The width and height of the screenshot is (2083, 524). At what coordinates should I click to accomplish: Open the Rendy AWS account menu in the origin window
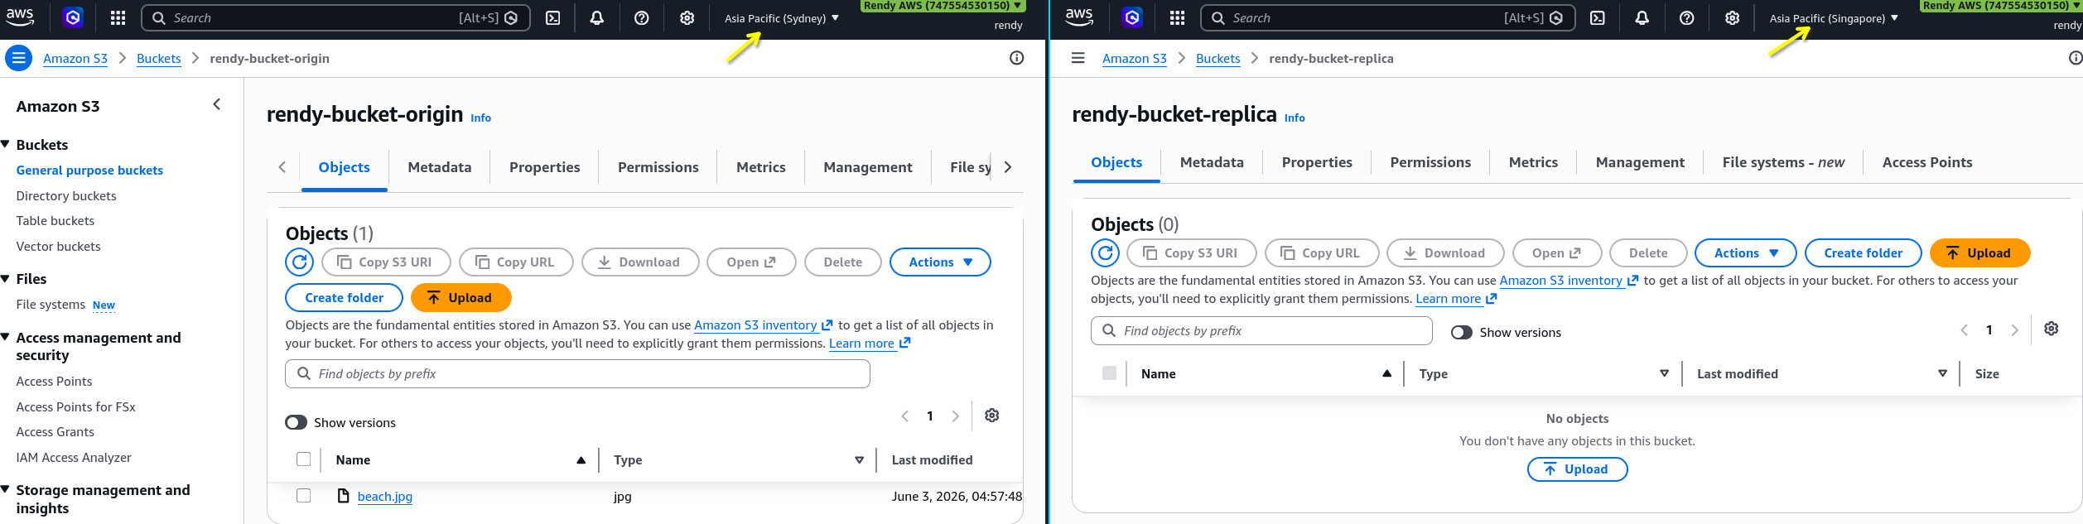(x=942, y=6)
